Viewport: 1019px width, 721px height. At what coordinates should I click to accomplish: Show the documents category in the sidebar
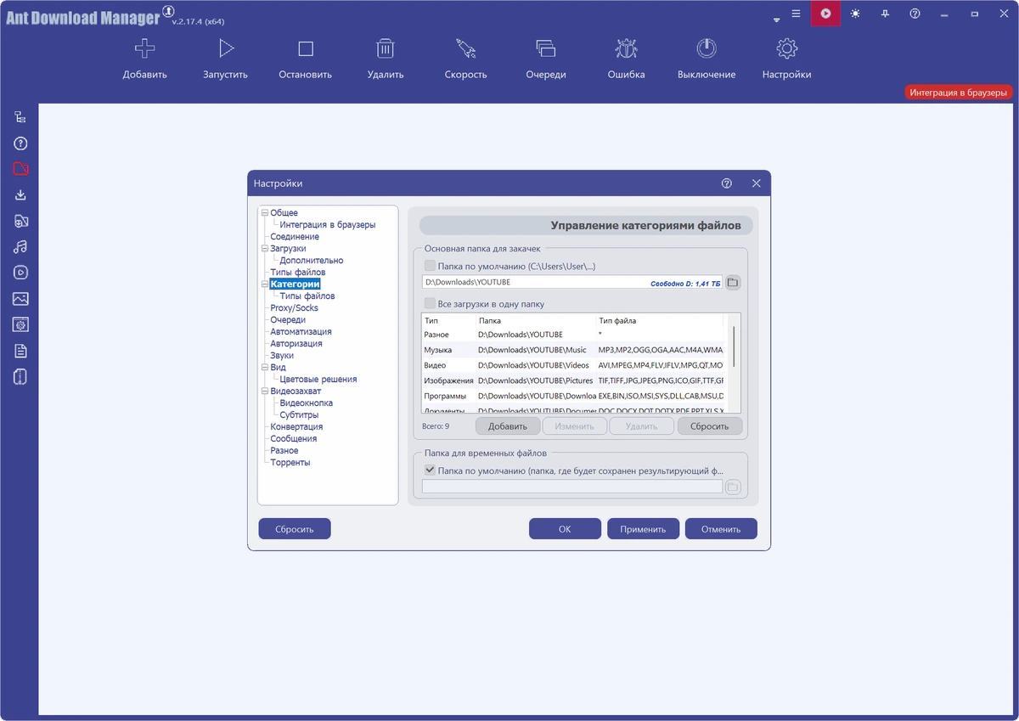20,351
